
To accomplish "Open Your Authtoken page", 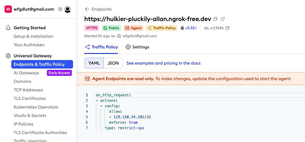I will 29,45.
